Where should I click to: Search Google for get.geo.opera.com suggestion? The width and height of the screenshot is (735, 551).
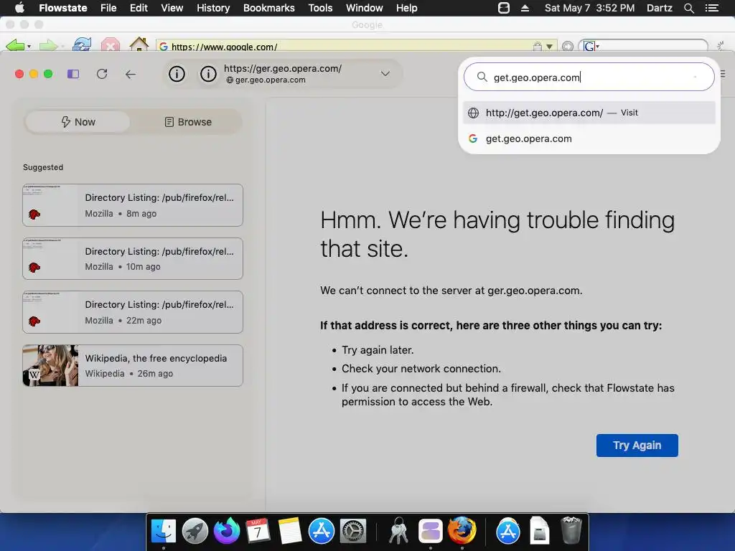(x=589, y=138)
